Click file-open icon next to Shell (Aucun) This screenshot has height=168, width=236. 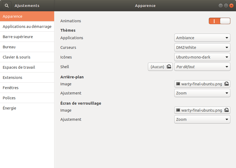(x=169, y=67)
